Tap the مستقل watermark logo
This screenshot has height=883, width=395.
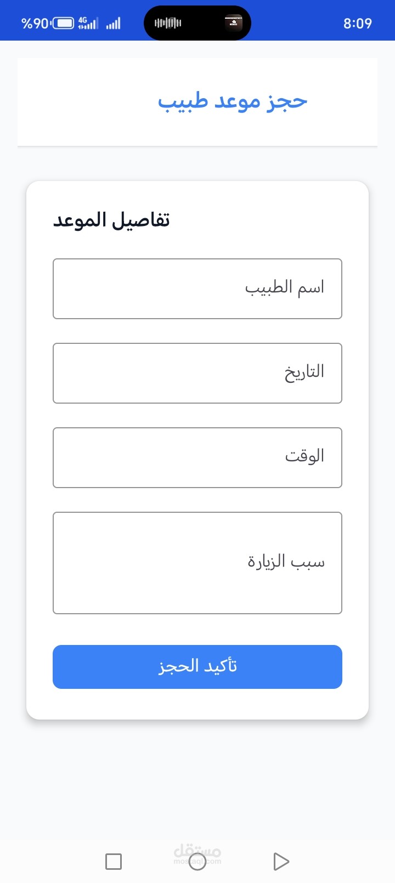coord(198,853)
